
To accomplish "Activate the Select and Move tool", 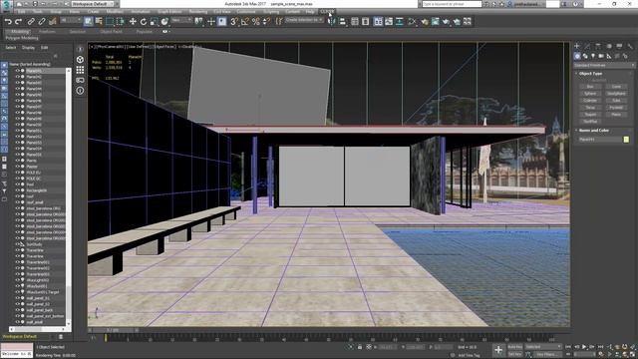I will click(133, 21).
